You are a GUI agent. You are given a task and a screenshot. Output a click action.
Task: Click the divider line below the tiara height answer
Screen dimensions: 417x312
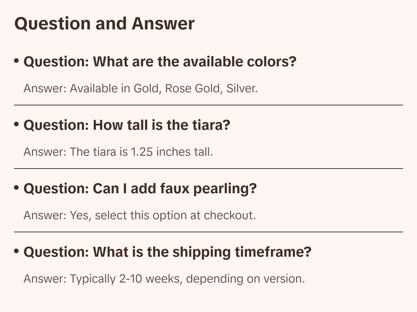click(x=208, y=169)
